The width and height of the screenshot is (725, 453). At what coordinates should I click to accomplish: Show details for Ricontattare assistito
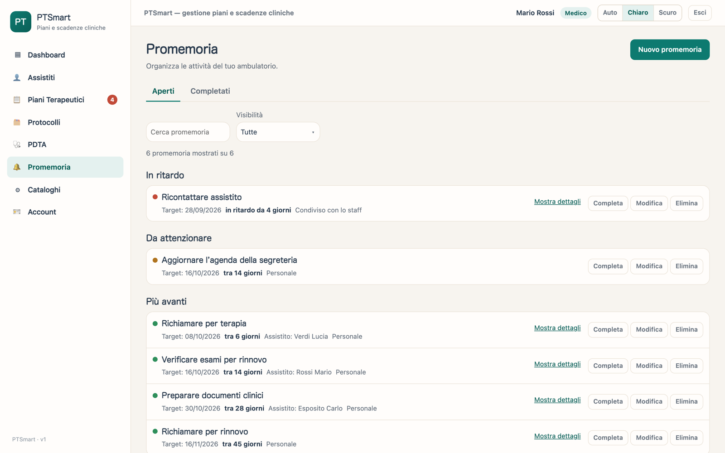pyautogui.click(x=557, y=202)
